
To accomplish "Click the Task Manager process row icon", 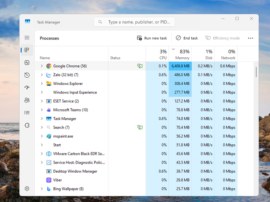I will point(49,119).
